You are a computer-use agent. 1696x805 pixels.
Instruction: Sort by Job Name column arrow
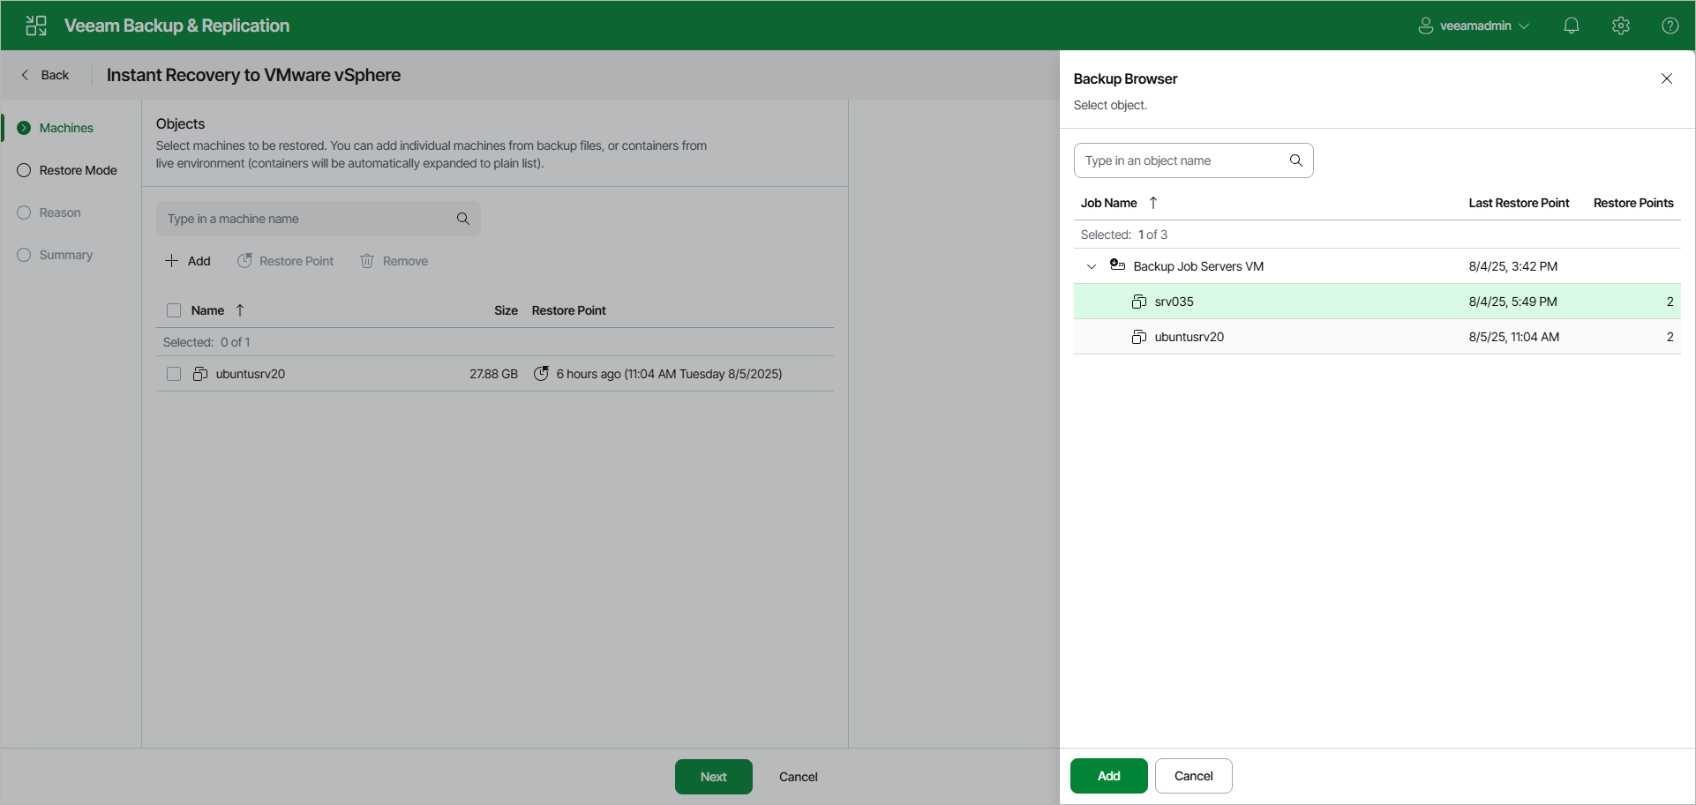[x=1153, y=203]
